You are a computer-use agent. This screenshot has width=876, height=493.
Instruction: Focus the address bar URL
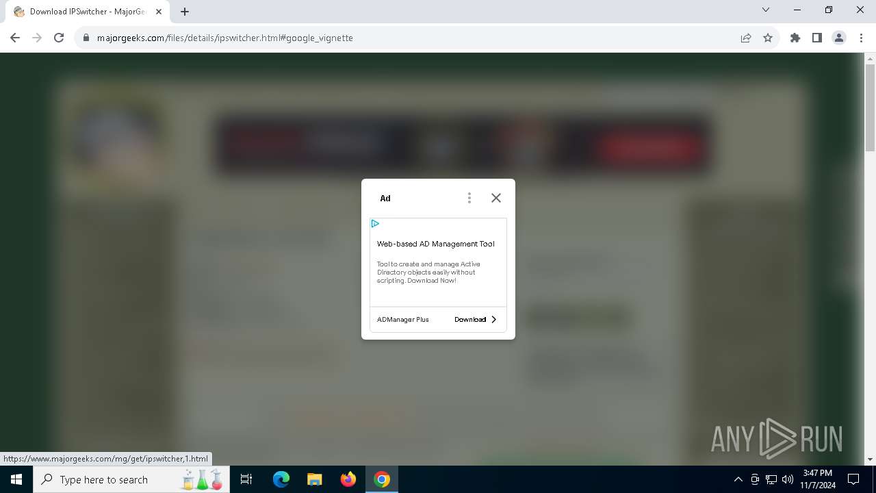pos(225,38)
